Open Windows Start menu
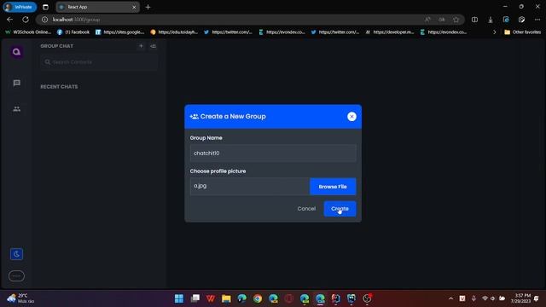546x307 pixels. pos(179,298)
